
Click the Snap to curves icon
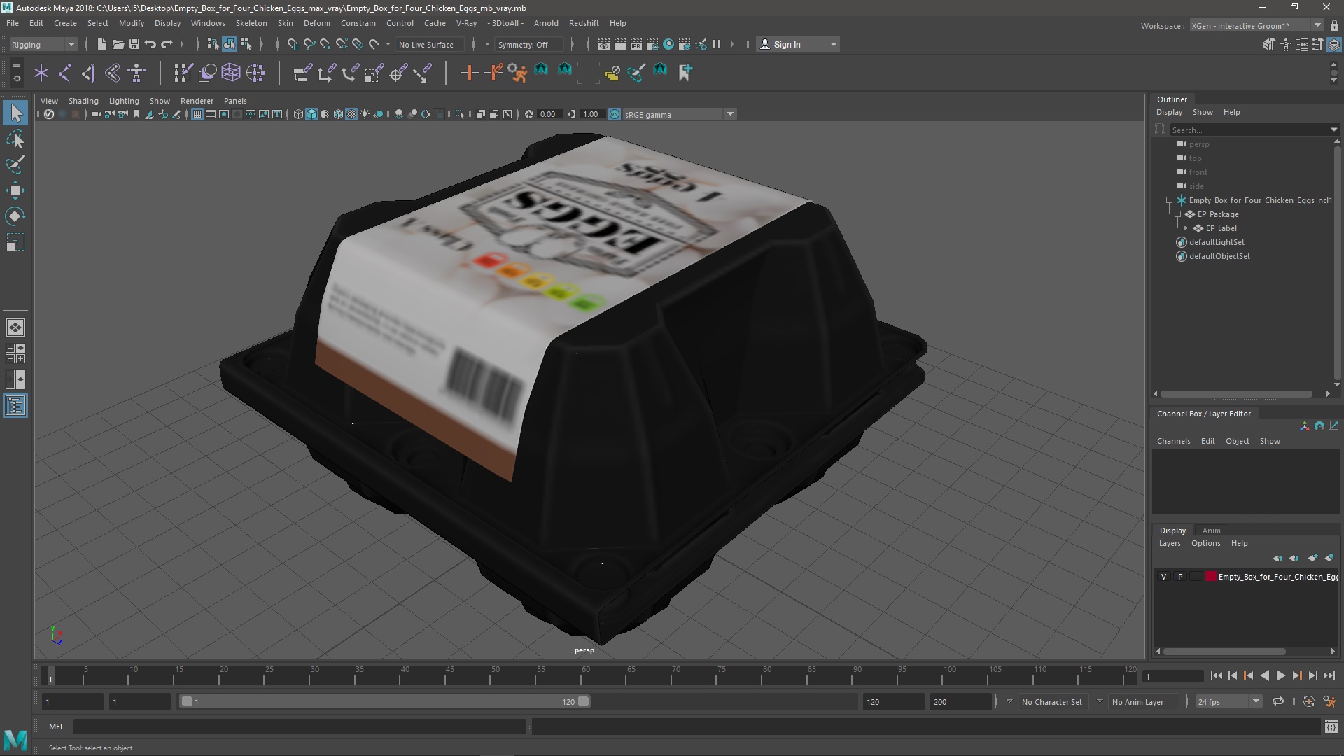tap(309, 44)
